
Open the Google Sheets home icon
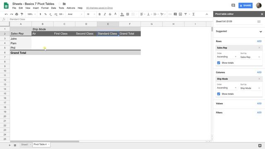(x=6, y=5)
